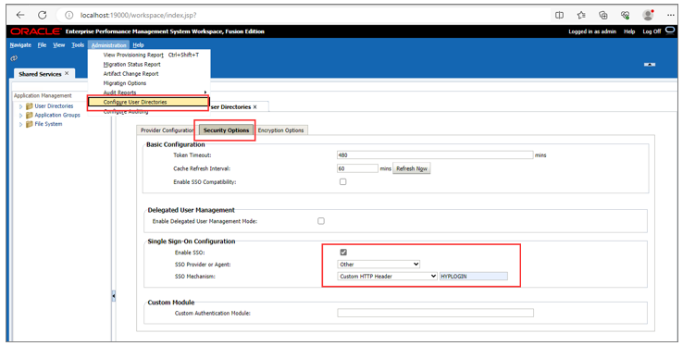Click the Log Off link
The height and width of the screenshot is (346, 683).
pyautogui.click(x=652, y=31)
